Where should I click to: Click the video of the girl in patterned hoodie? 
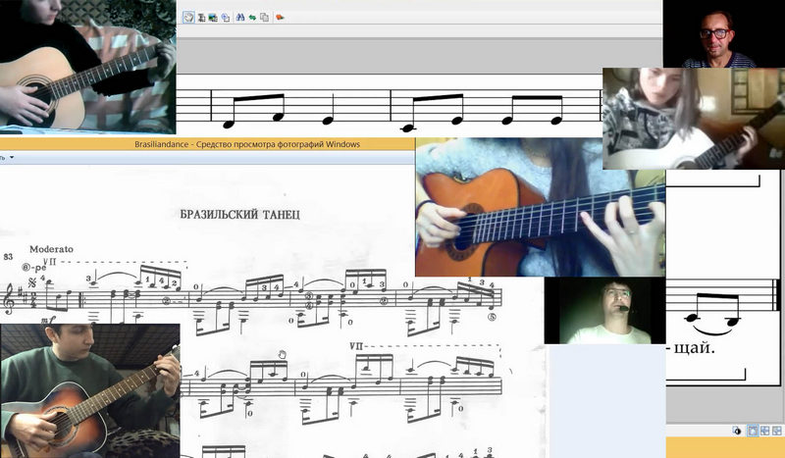[694, 119]
